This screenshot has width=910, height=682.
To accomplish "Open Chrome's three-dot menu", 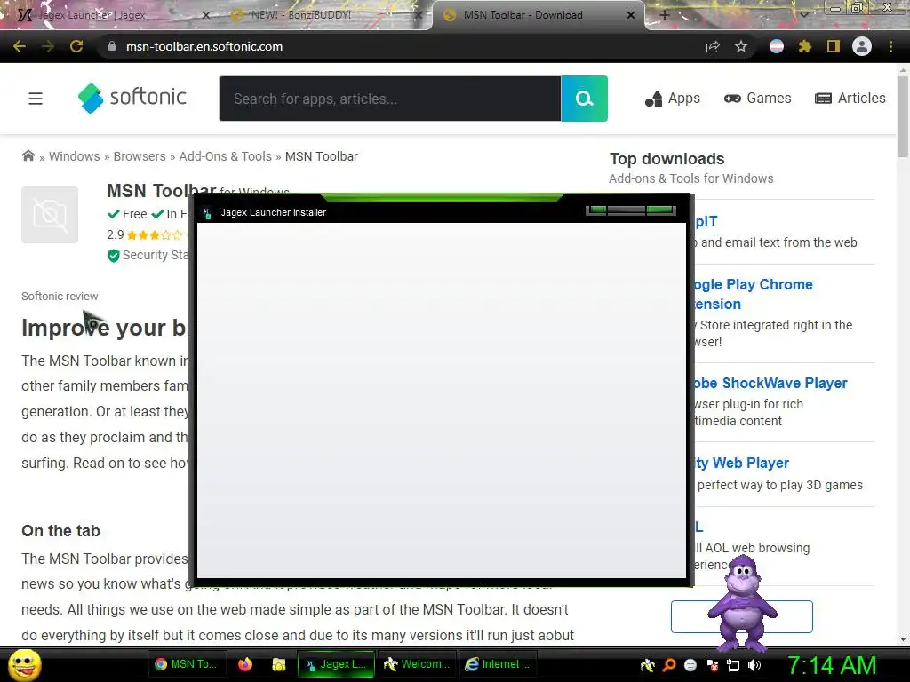I will [x=890, y=46].
